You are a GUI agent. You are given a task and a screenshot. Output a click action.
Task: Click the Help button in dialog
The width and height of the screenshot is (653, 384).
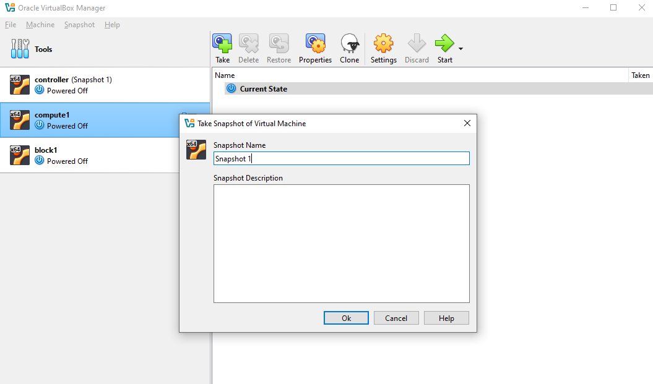tap(446, 318)
